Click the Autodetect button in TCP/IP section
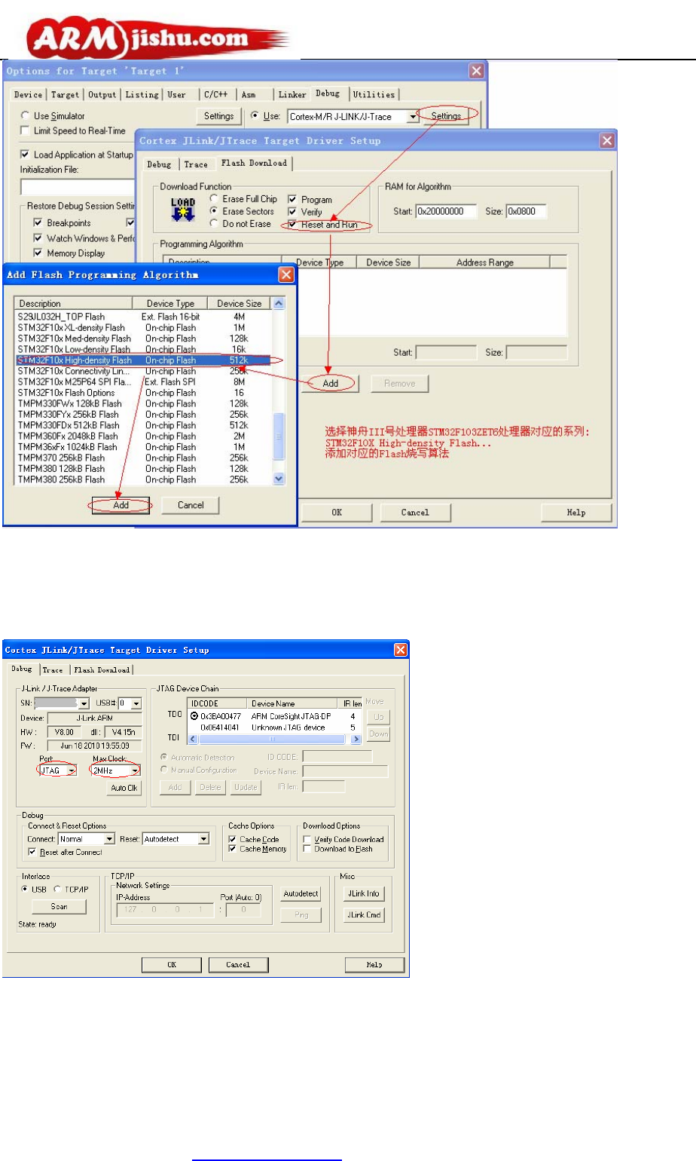The width and height of the screenshot is (696, 1161). [x=301, y=893]
